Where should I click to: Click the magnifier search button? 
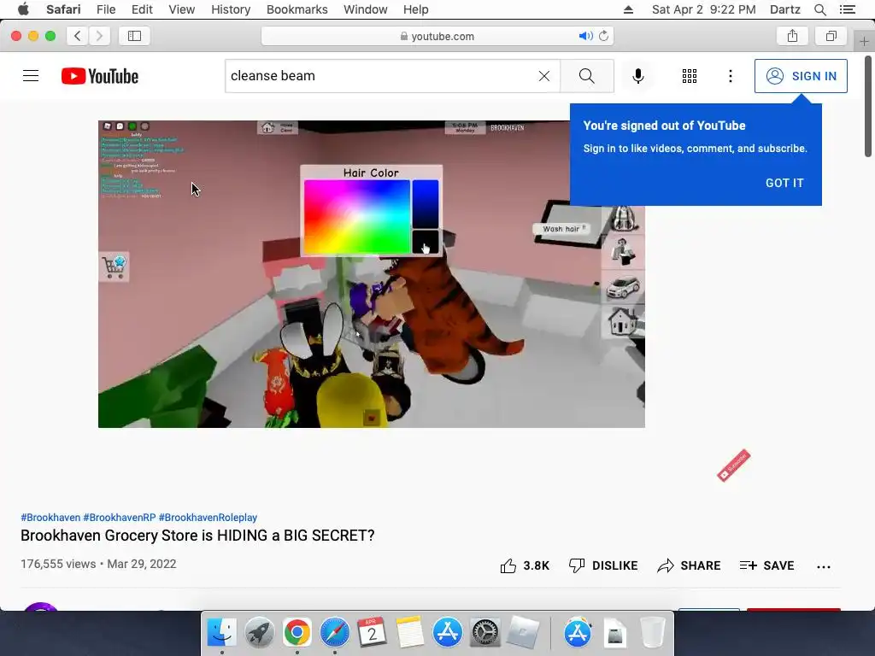click(x=586, y=76)
